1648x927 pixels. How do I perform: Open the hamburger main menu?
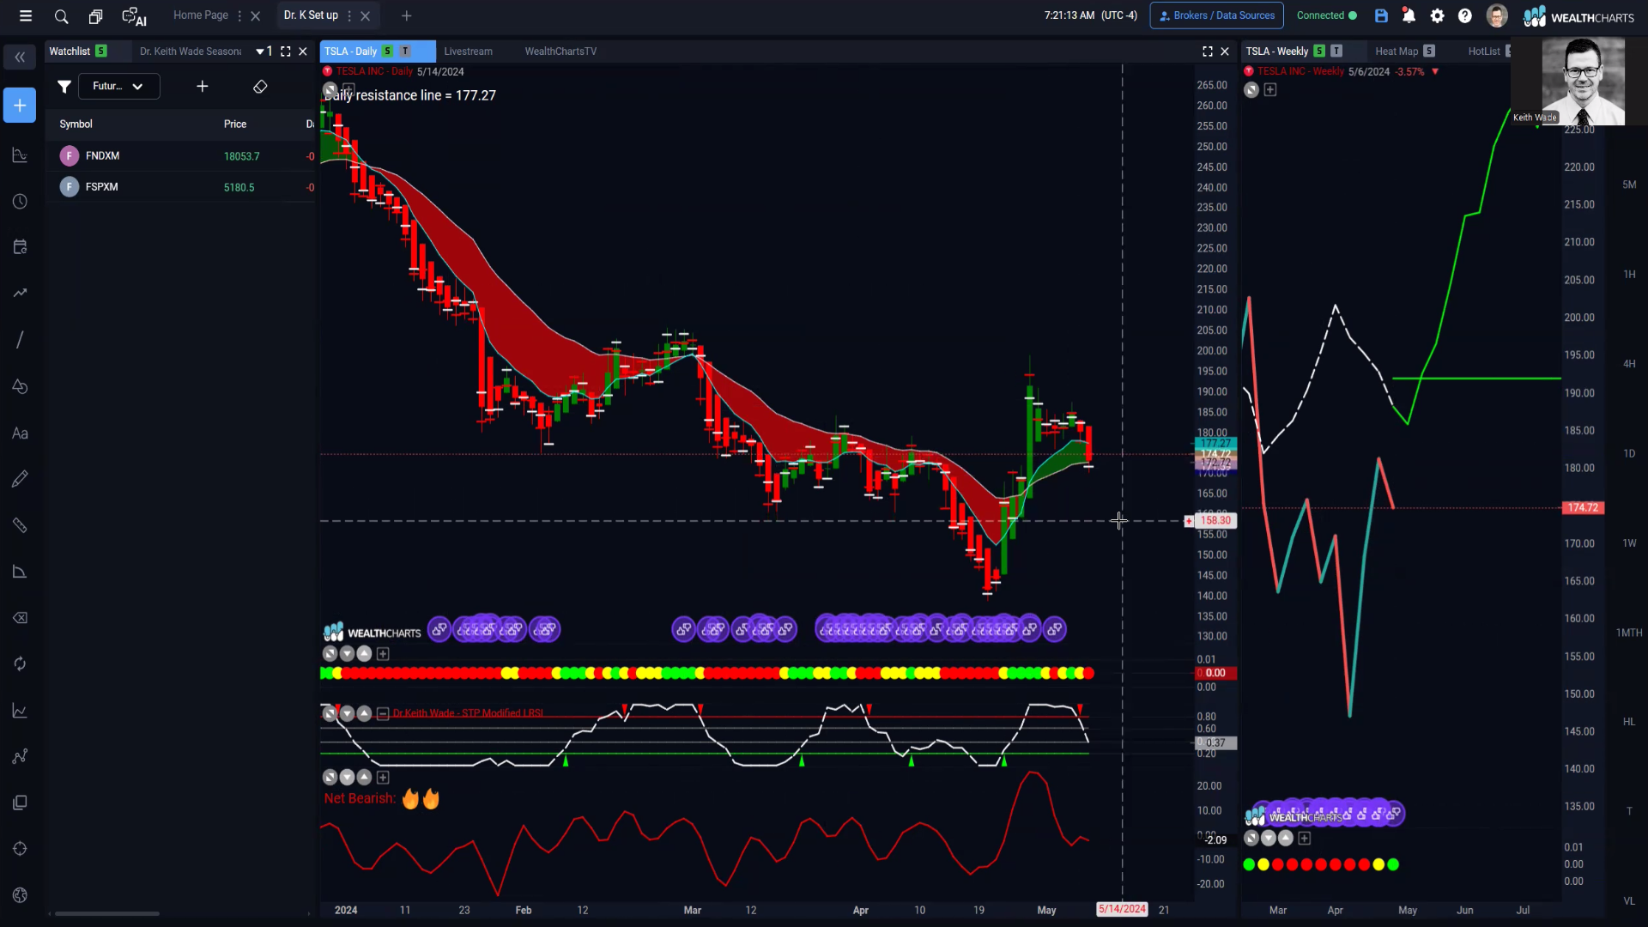(x=26, y=15)
